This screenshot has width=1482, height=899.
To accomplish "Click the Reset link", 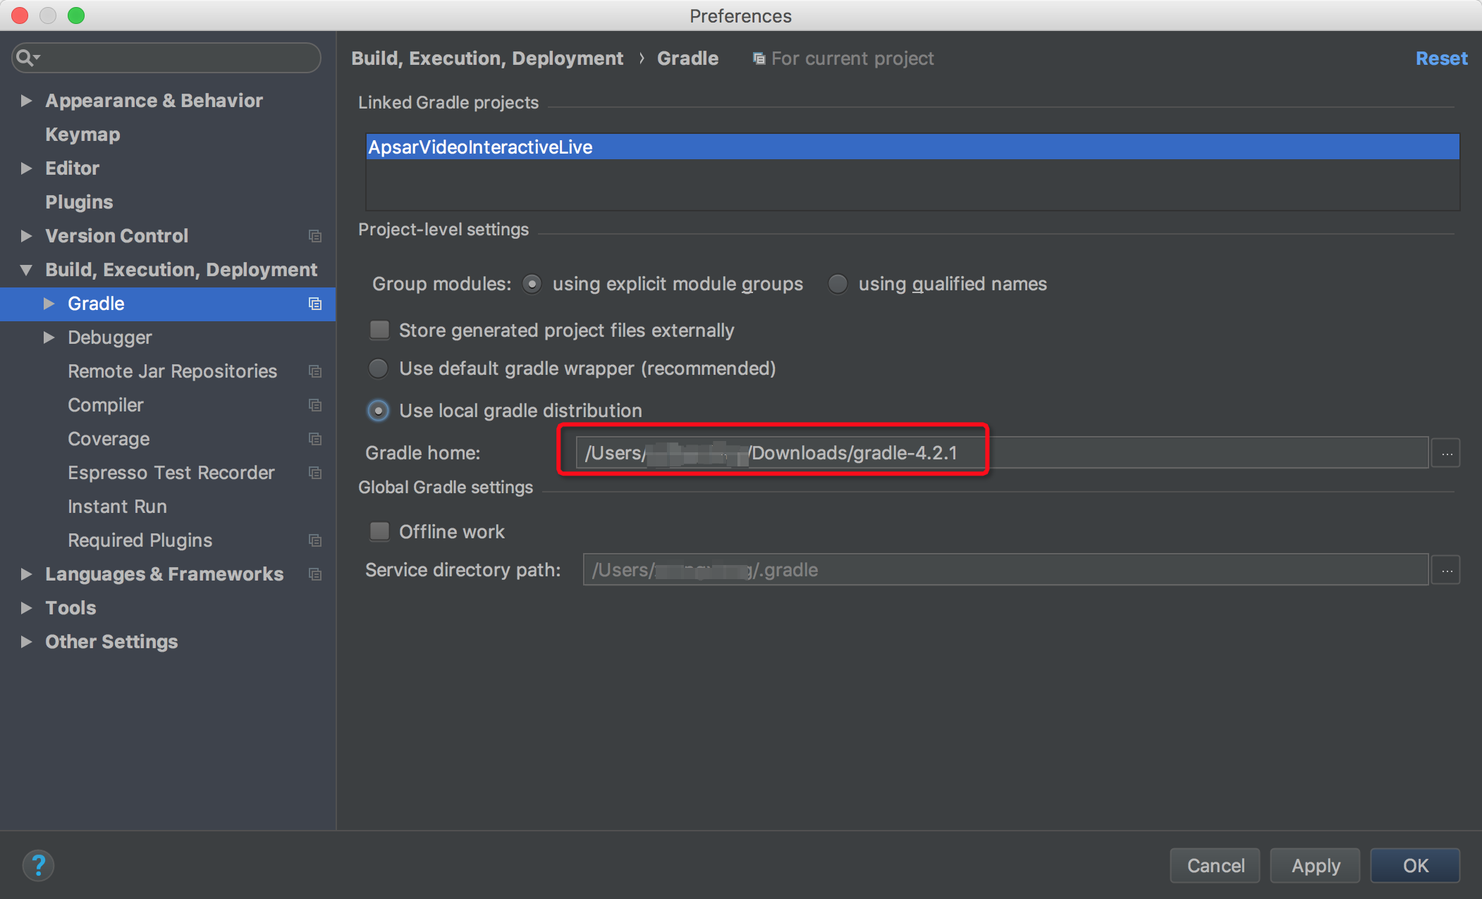I will point(1441,58).
